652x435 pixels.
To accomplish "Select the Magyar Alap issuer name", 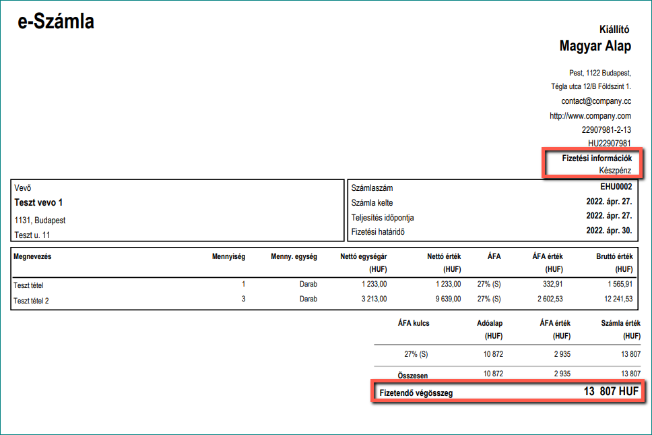I will click(595, 46).
